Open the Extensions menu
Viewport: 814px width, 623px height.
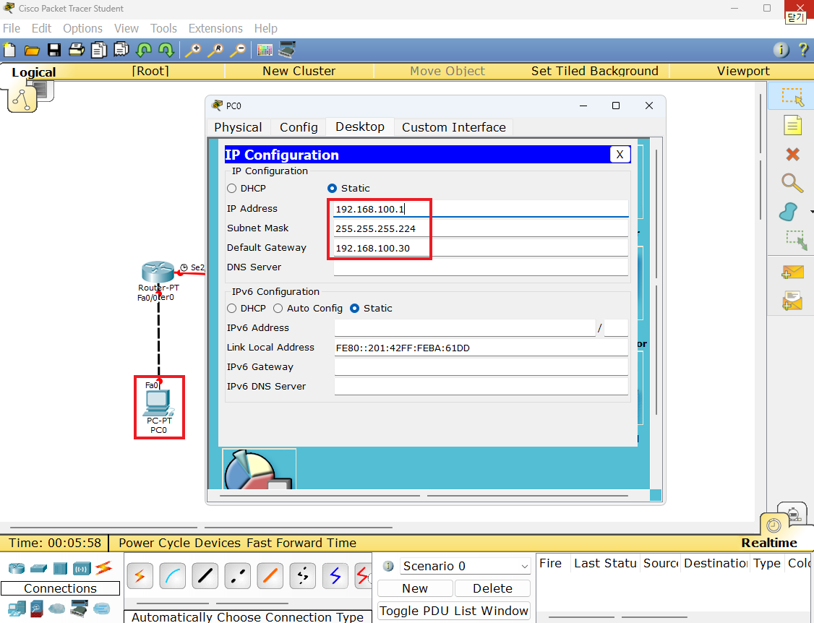point(215,29)
